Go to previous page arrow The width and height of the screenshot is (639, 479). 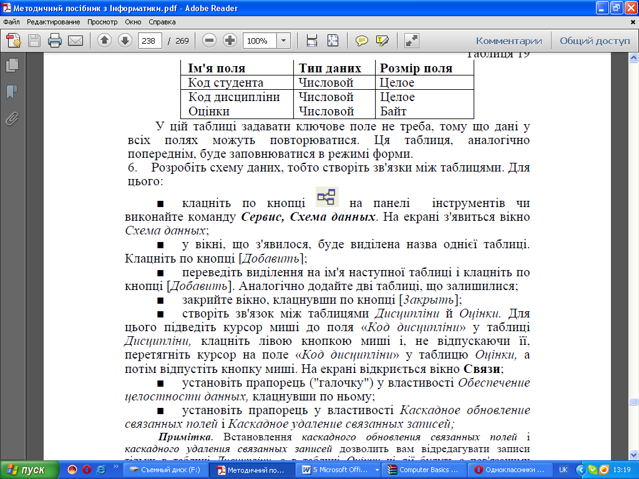point(104,41)
